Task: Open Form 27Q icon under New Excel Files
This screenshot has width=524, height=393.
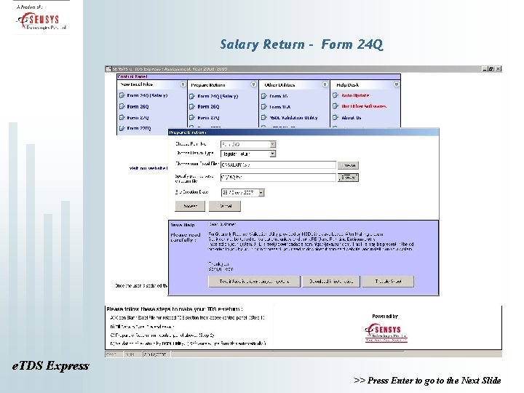Action: 122,117
